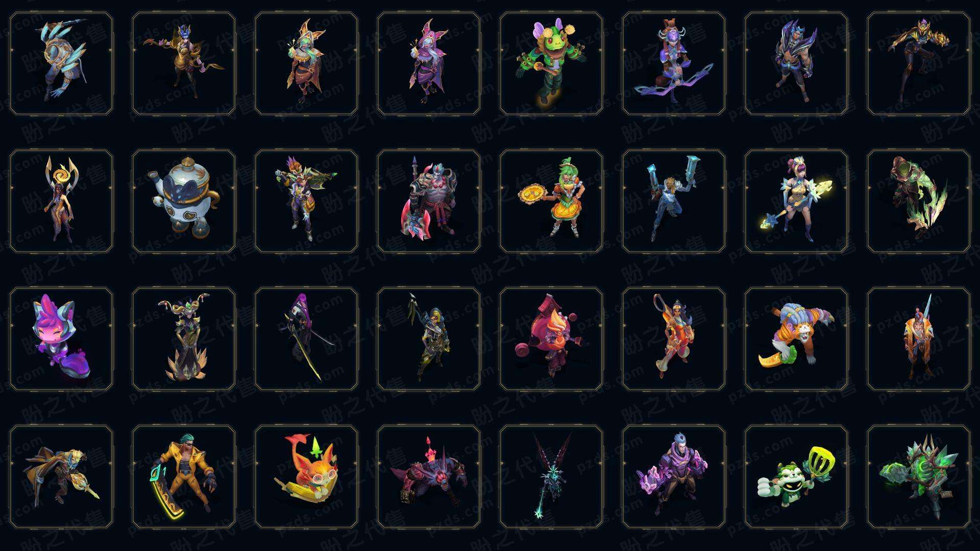Viewport: 980px width, 551px height.
Task: Click the archer with purple crescent bow
Action: pyautogui.click(x=674, y=63)
